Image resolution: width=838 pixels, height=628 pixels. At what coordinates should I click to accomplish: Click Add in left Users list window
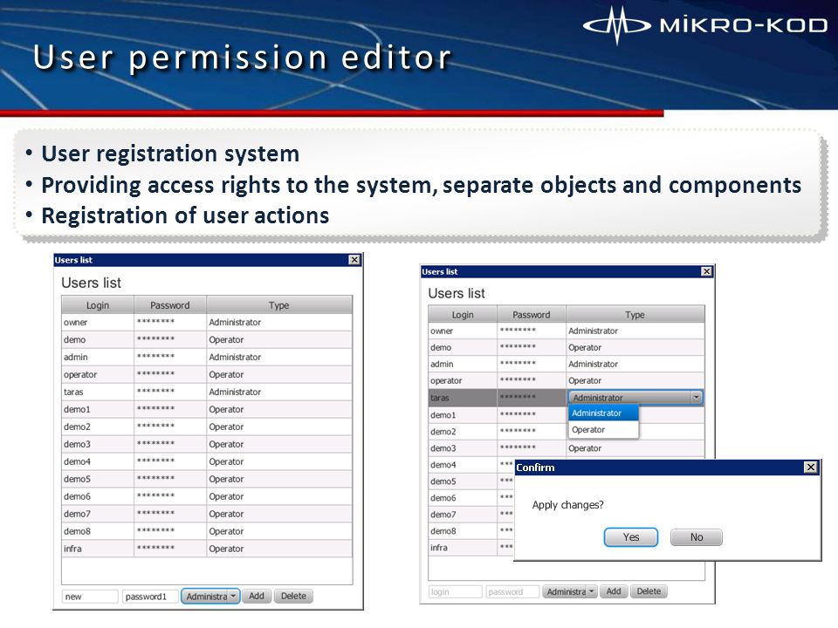257,596
